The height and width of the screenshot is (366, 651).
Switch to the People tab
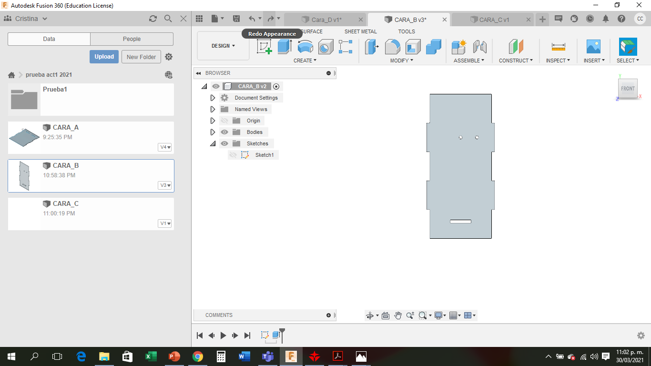pyautogui.click(x=132, y=39)
